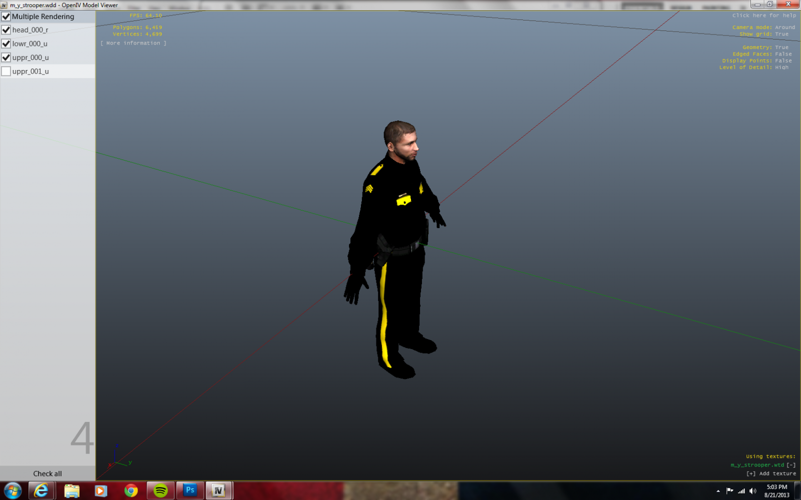The height and width of the screenshot is (500, 801).
Task: Show hidden system tray icons arrow
Action: pos(718,491)
